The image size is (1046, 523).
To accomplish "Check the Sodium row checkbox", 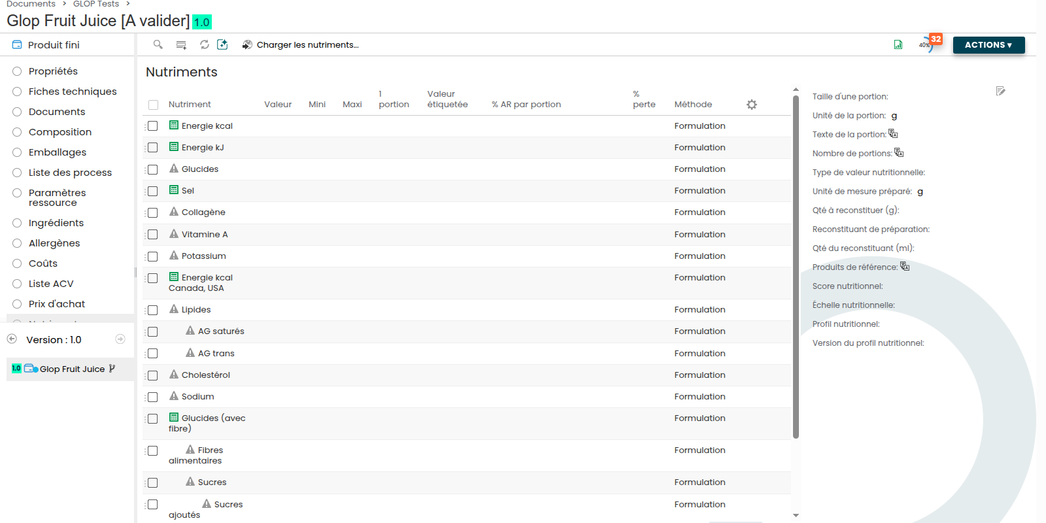I will tap(153, 397).
